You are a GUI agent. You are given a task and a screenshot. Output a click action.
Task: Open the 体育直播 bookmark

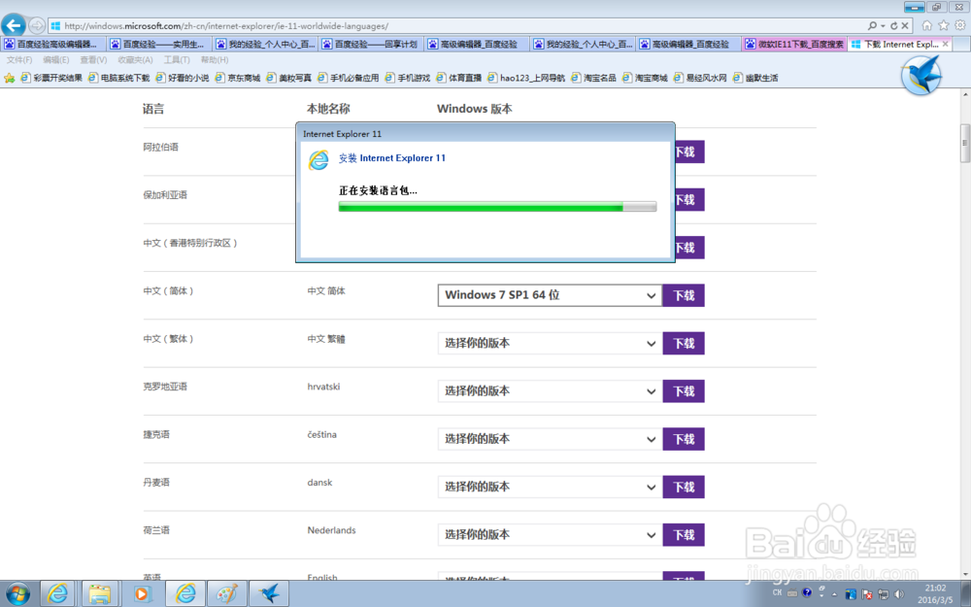click(x=459, y=78)
